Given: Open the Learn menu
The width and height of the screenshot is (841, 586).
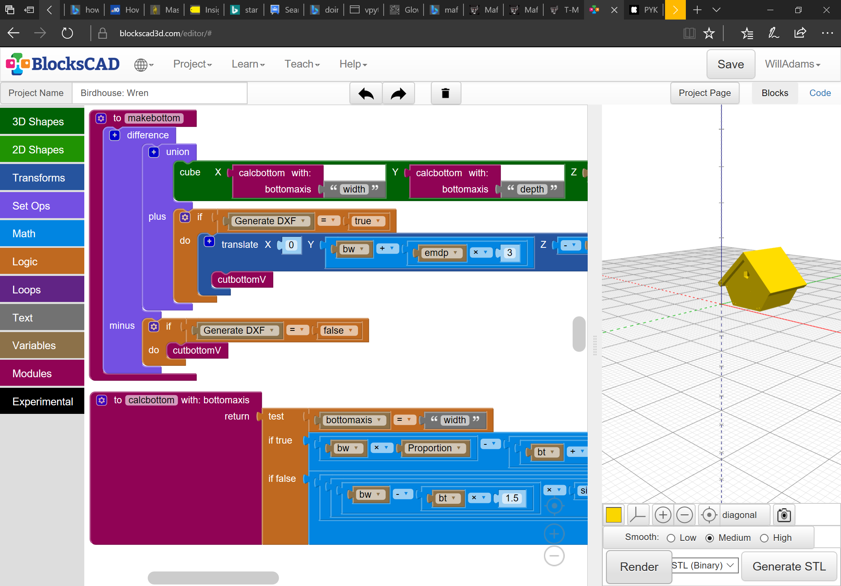Looking at the screenshot, I should (248, 64).
